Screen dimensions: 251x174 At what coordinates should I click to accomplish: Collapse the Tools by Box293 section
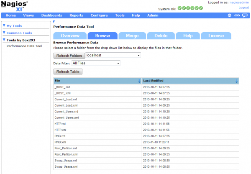coord(5,40)
